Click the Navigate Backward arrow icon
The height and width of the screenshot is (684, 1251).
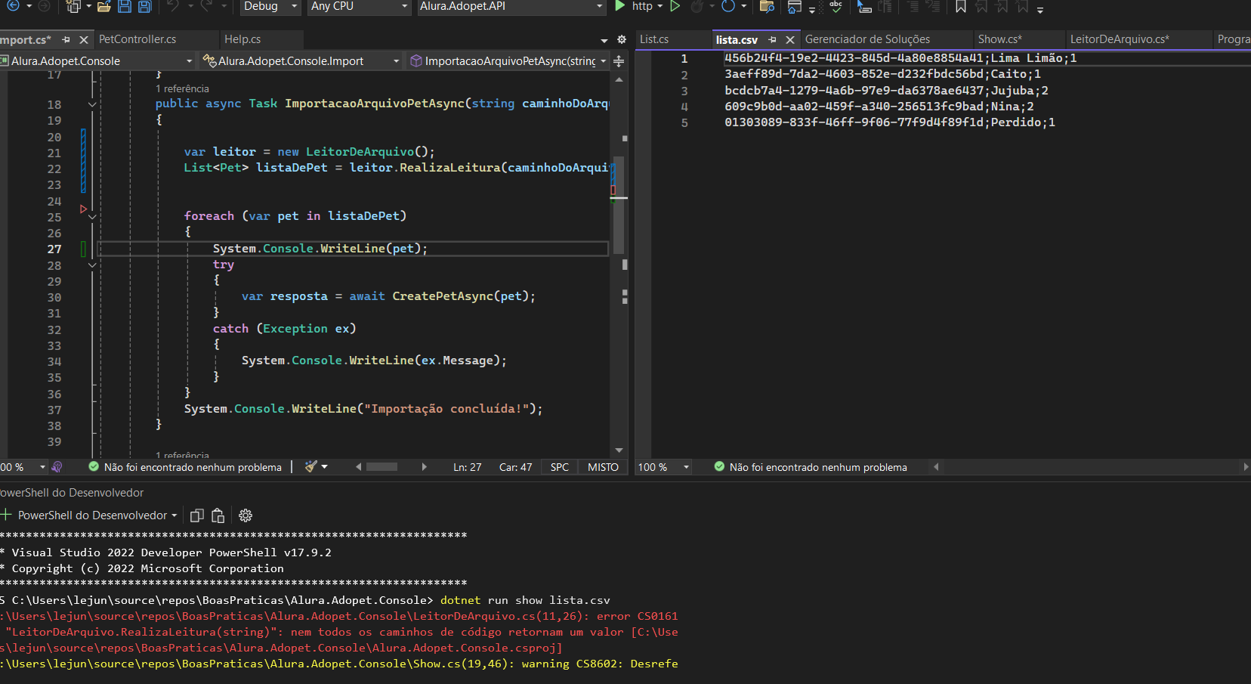[x=13, y=6]
